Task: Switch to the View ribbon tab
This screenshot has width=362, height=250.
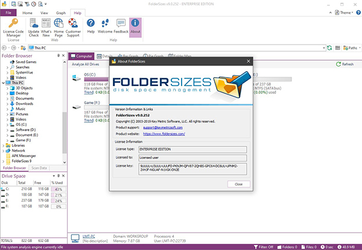Action: coord(44,13)
